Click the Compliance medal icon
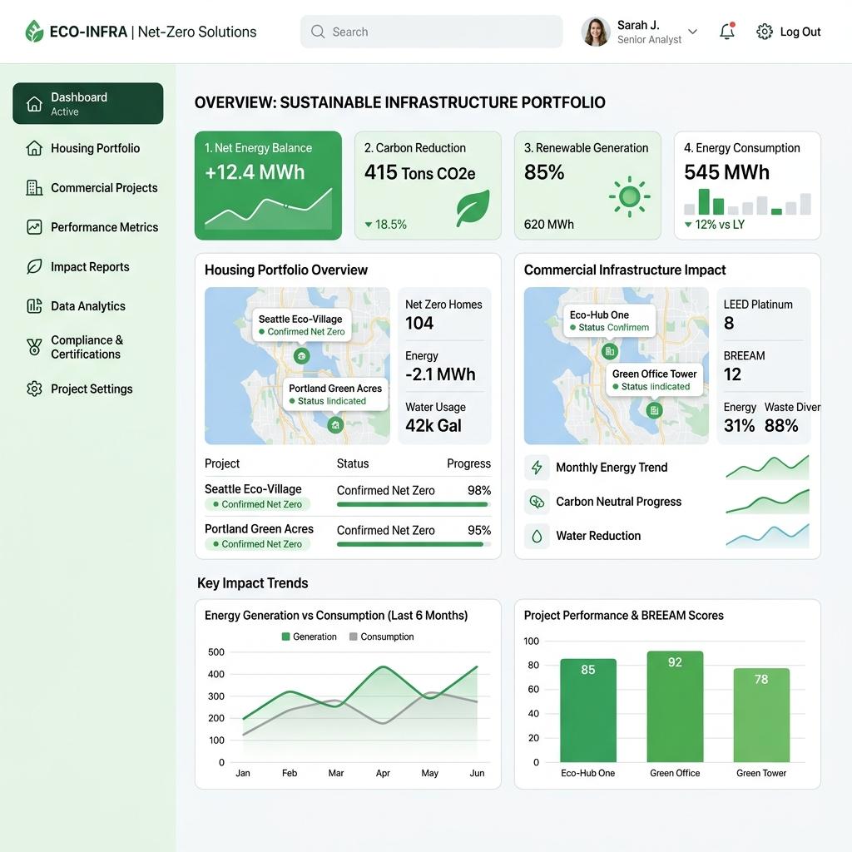The image size is (852, 852). point(34,347)
